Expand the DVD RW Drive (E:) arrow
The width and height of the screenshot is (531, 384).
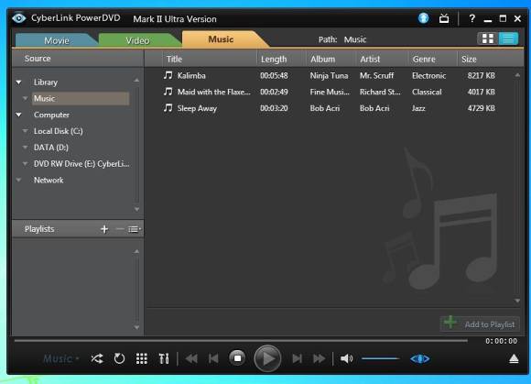tap(25, 164)
